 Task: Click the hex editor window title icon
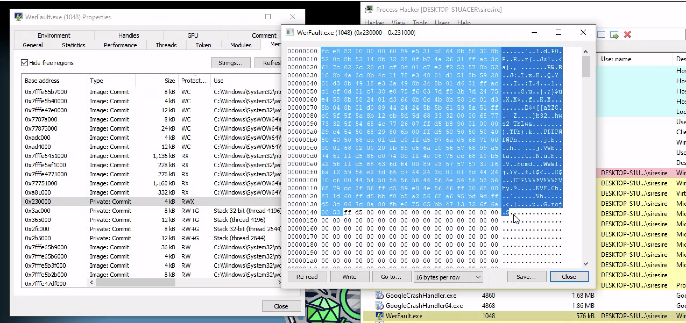(289, 33)
